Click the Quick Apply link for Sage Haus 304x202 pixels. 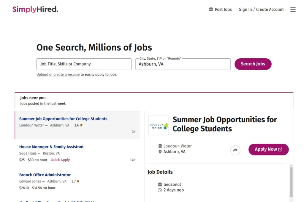tap(60, 160)
